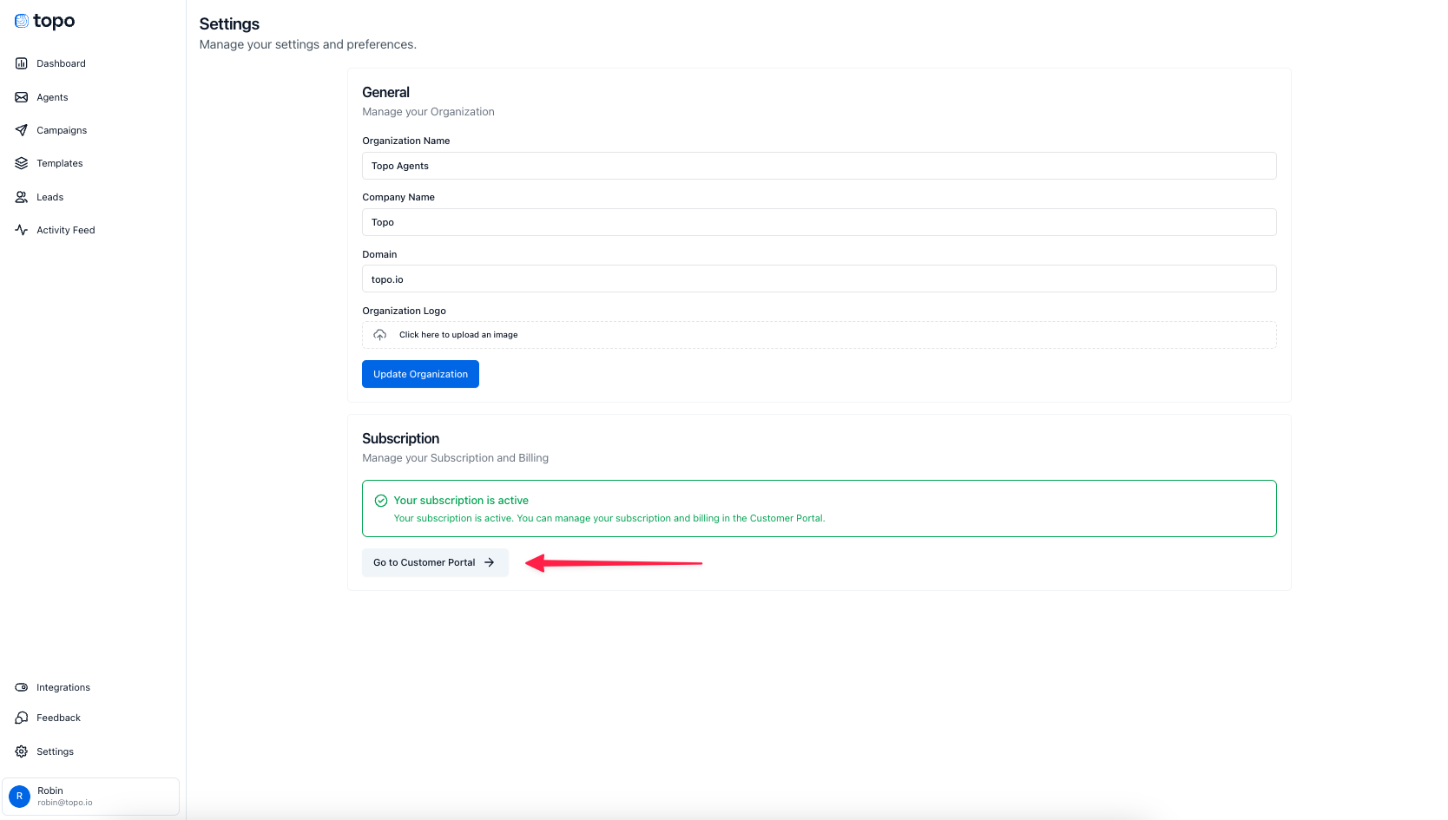Click the cloud upload icon for logo
Screen dimensions: 1448x820
point(379,335)
